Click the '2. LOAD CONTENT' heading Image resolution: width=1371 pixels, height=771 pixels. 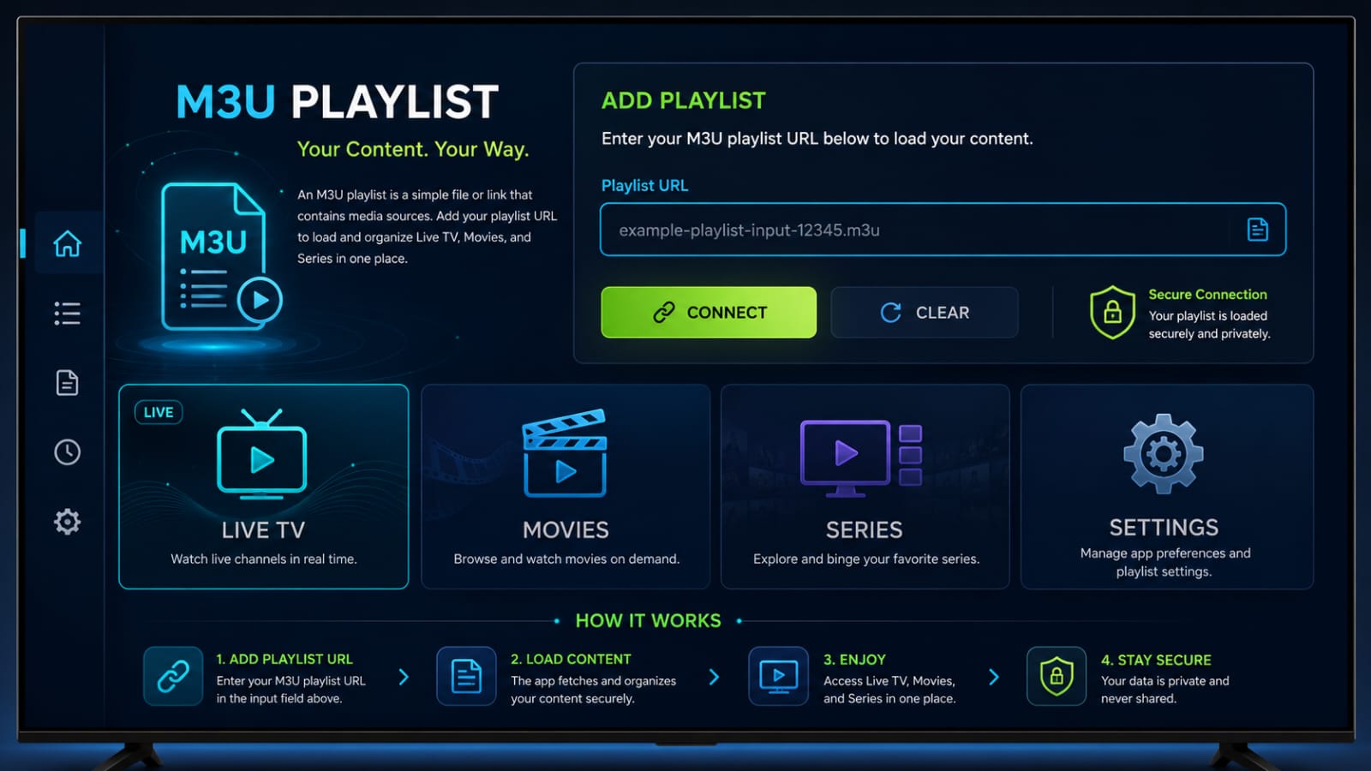pyautogui.click(x=571, y=659)
